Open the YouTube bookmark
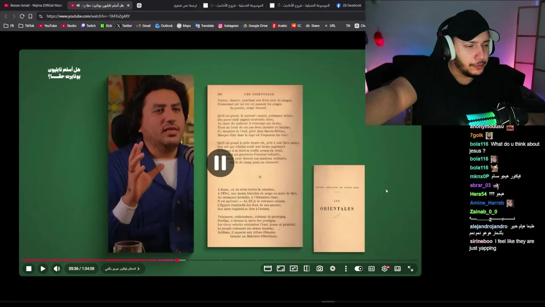 point(48,26)
